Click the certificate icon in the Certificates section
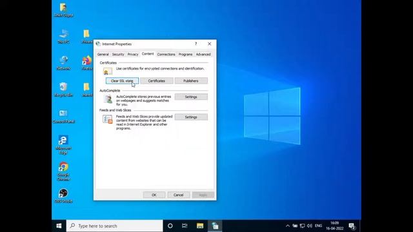The image size is (413, 232). (x=108, y=71)
